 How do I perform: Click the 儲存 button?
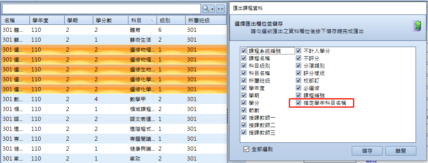pos(368,151)
